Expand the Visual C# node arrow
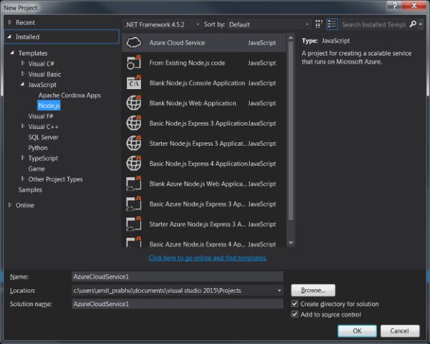430x344 pixels. (23, 63)
